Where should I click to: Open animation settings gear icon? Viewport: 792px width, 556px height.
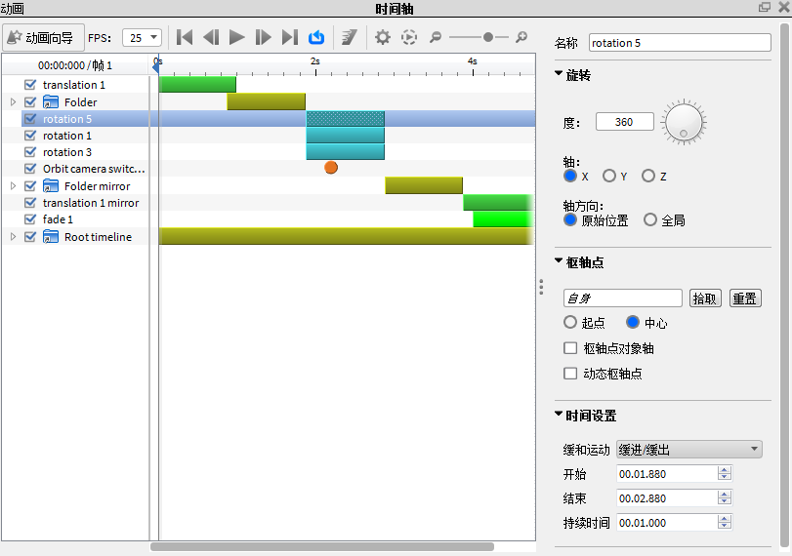pos(383,37)
